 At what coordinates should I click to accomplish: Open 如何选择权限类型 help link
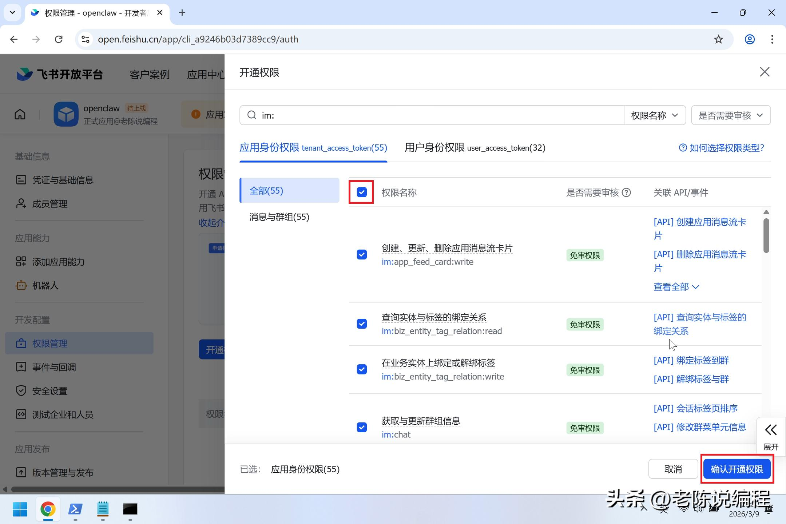tap(722, 148)
